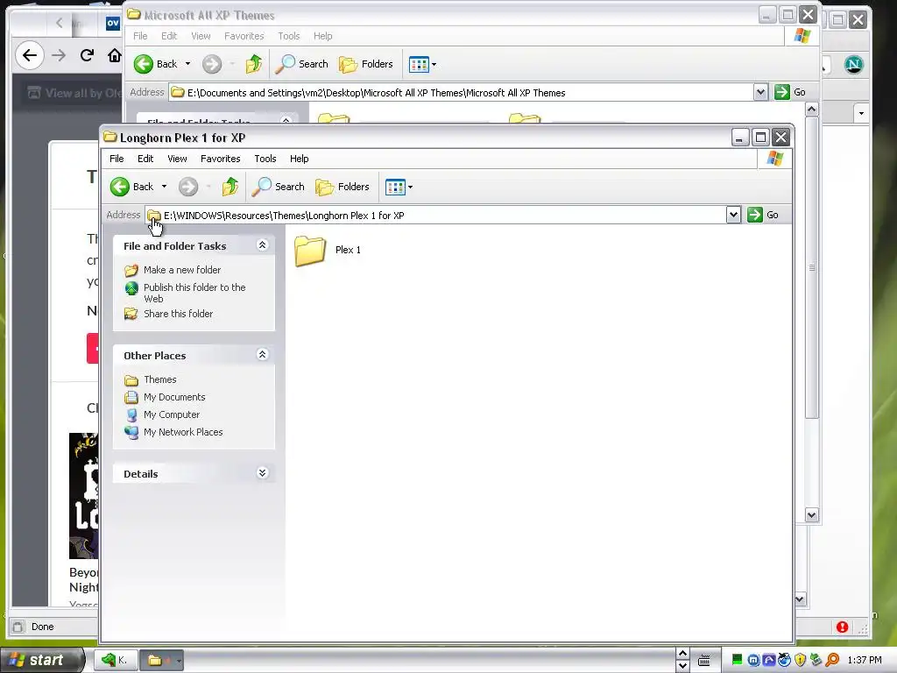Screen dimensions: 897x673
Task: Expand address dropdown in Microsoft All XP Themes window
Action: coord(760,92)
